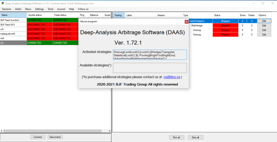Close the Deep-Analysis Arbitrage window
This screenshot has height=142, width=277.
click(272, 3)
